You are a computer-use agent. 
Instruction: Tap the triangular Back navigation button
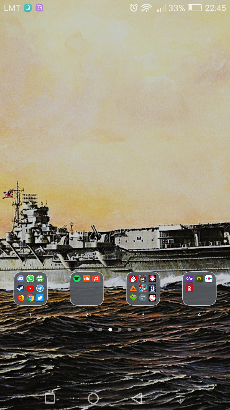coord(137,398)
